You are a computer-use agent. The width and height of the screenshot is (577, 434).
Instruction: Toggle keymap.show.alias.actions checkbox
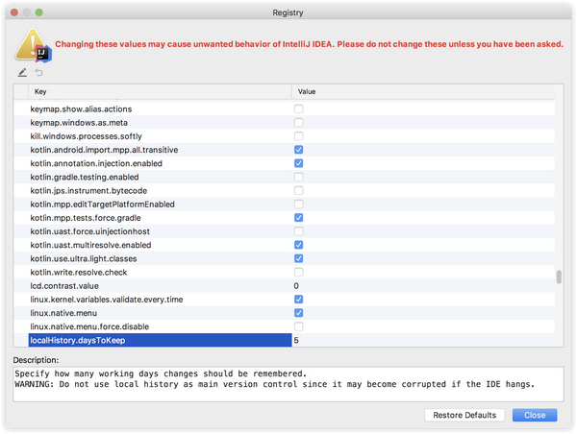pyautogui.click(x=298, y=109)
